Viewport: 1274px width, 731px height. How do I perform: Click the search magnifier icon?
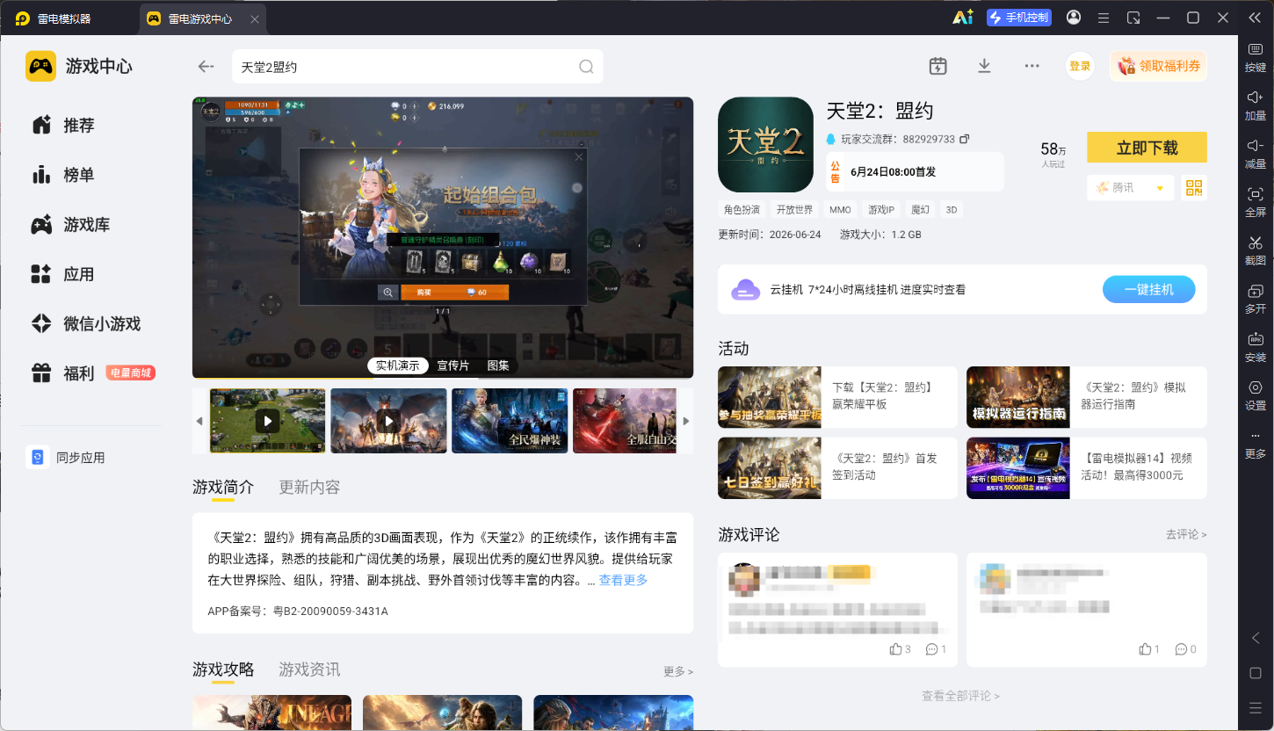click(586, 67)
